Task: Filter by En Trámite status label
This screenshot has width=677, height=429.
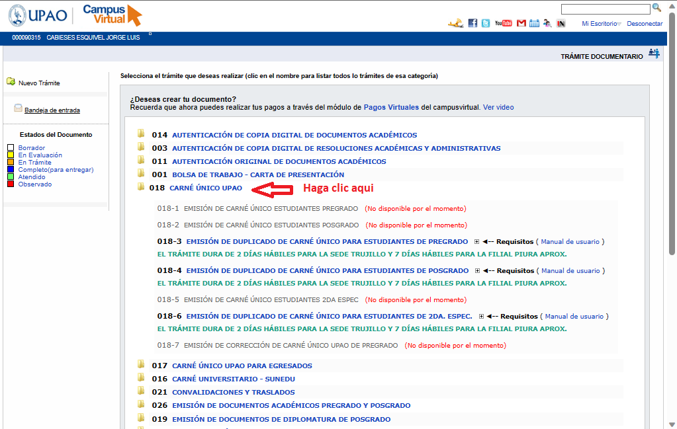Action: click(x=34, y=163)
